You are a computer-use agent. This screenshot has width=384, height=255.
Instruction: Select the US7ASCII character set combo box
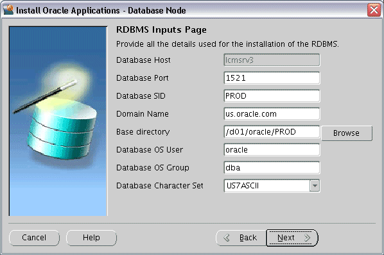tap(272, 186)
